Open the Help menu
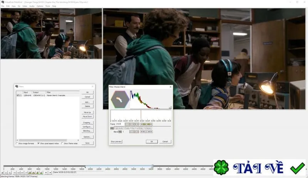308x178 pixels. pyautogui.click(x=54, y=6)
